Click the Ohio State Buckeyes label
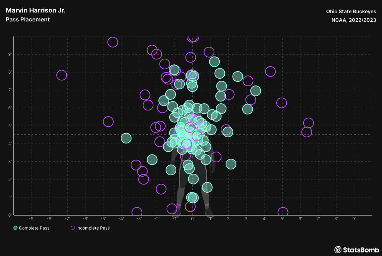 click(351, 11)
